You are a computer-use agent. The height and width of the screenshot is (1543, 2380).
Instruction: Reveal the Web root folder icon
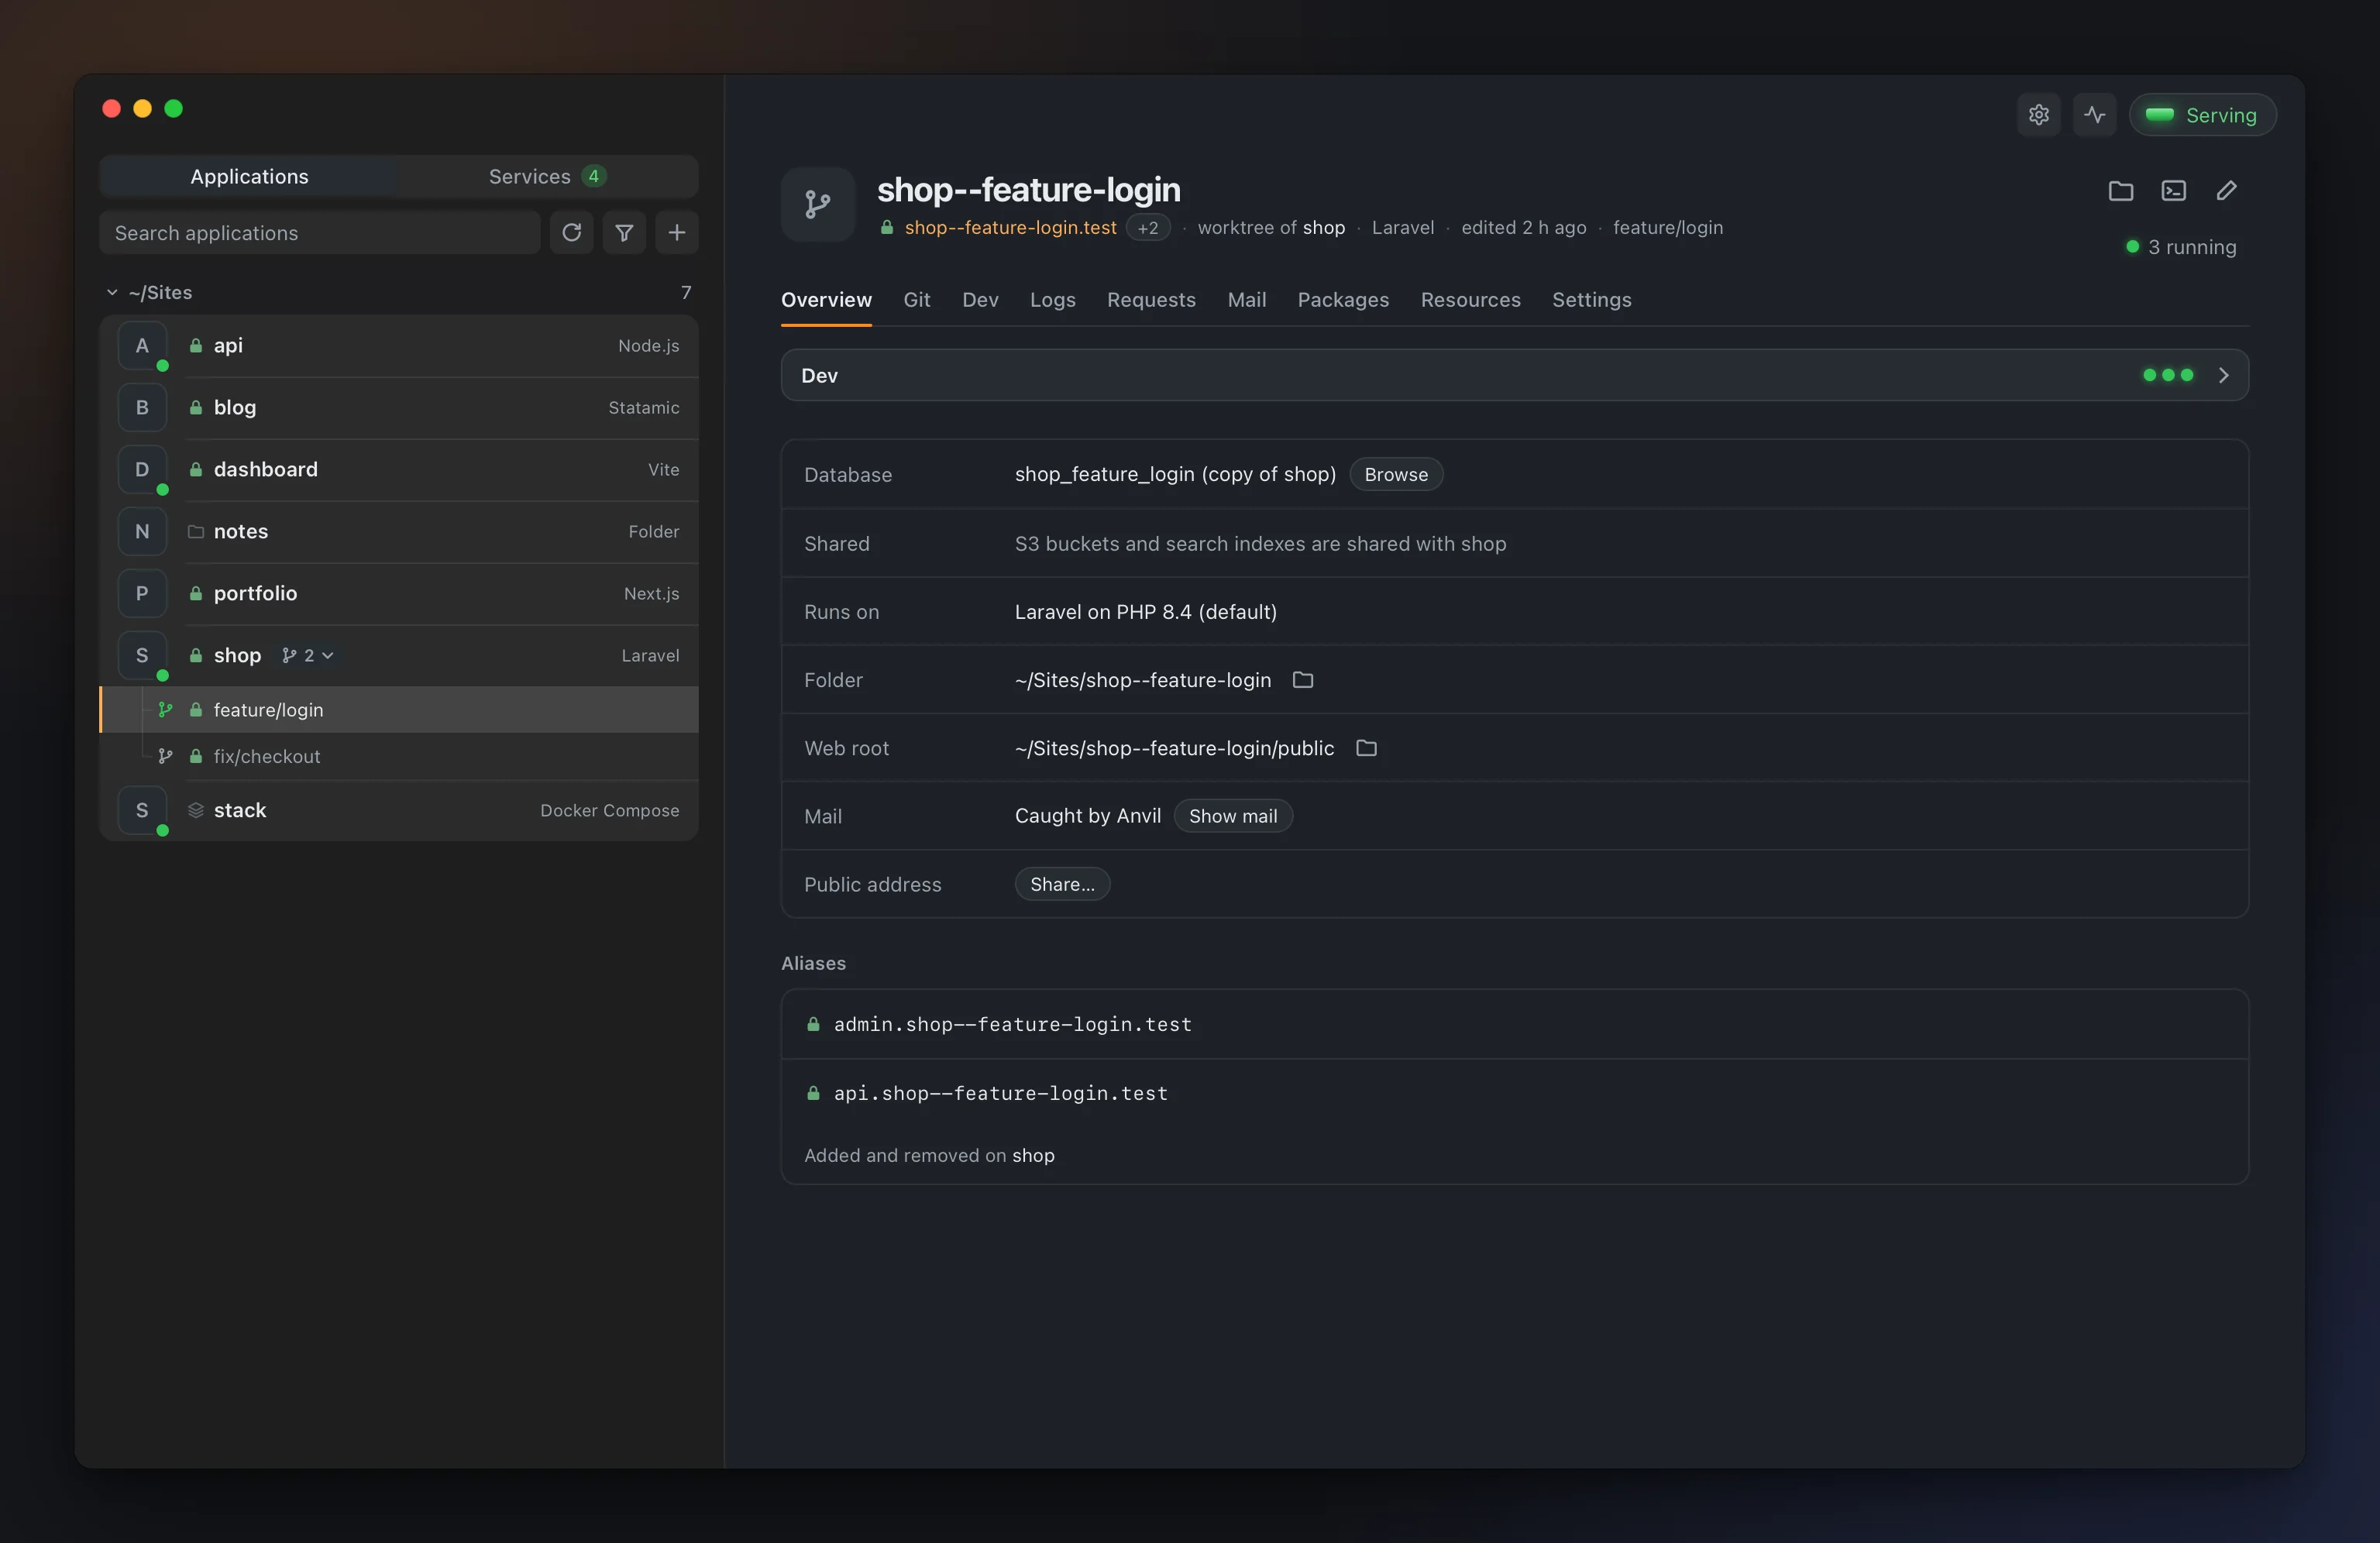coord(1366,748)
